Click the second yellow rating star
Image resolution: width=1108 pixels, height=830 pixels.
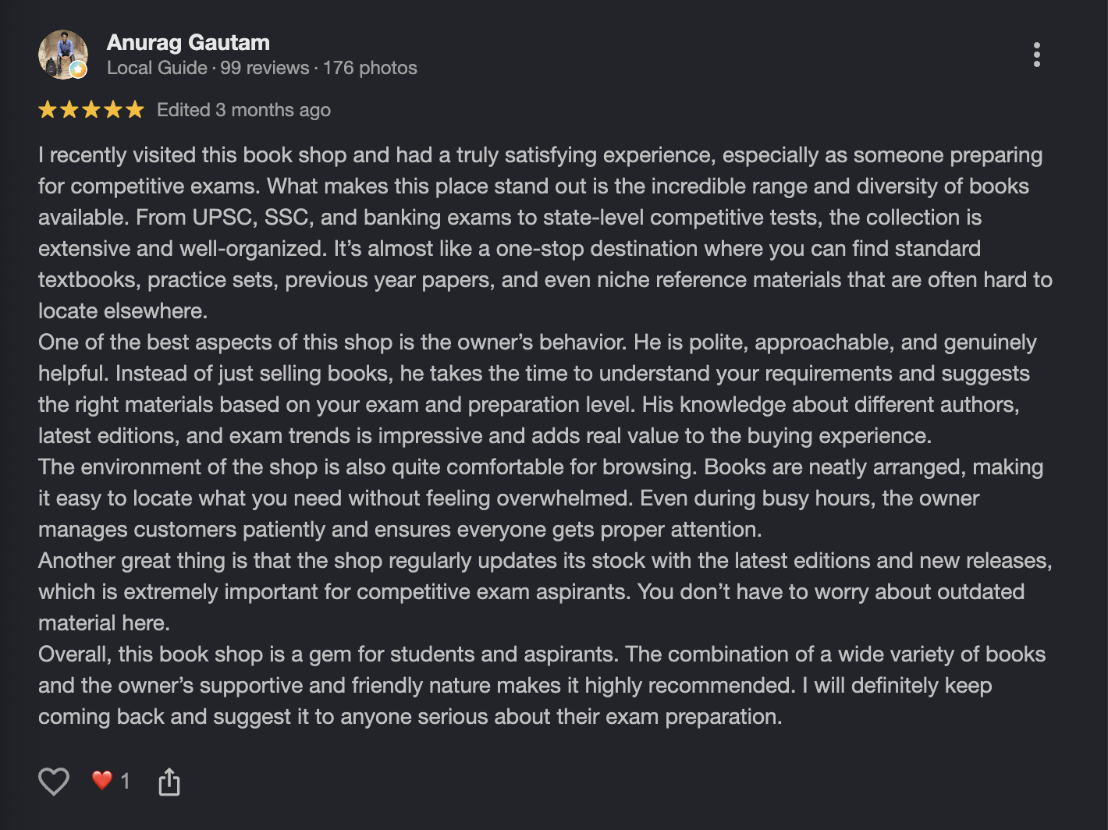coord(69,109)
